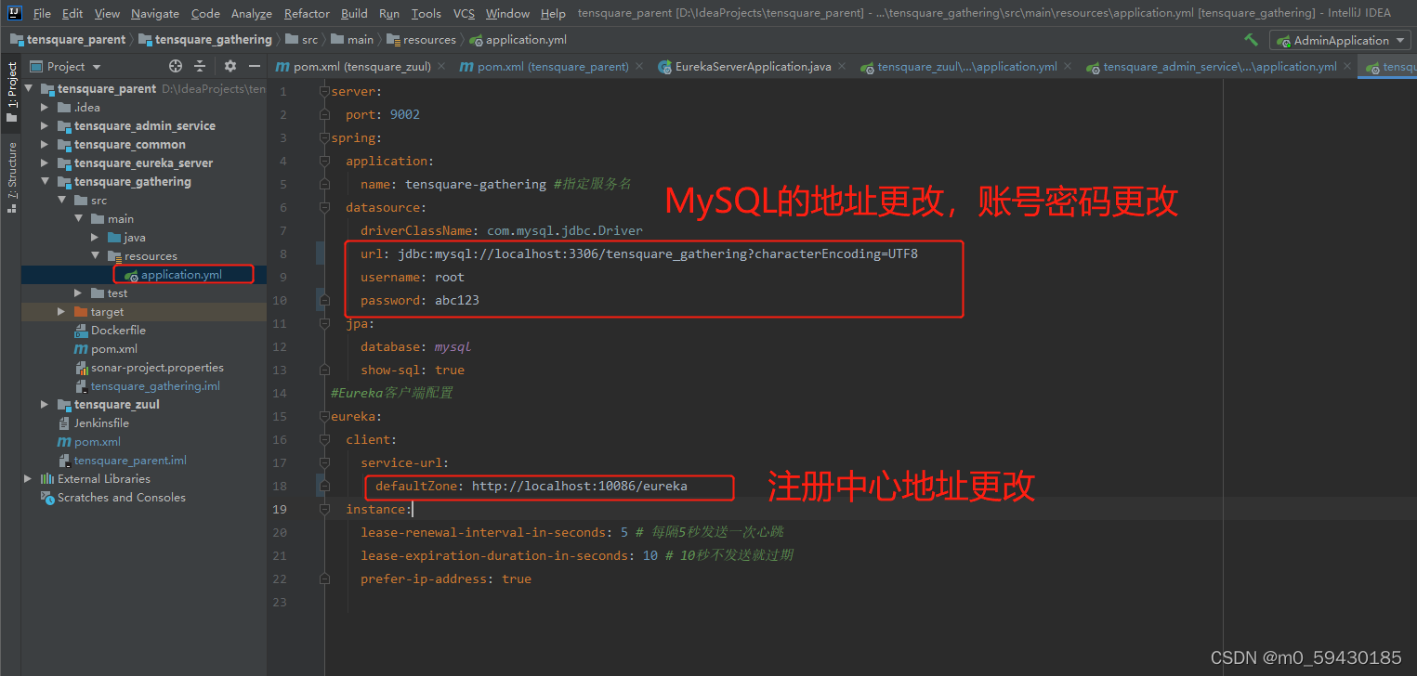
Task: Expand the .idea folder
Action: click(45, 108)
